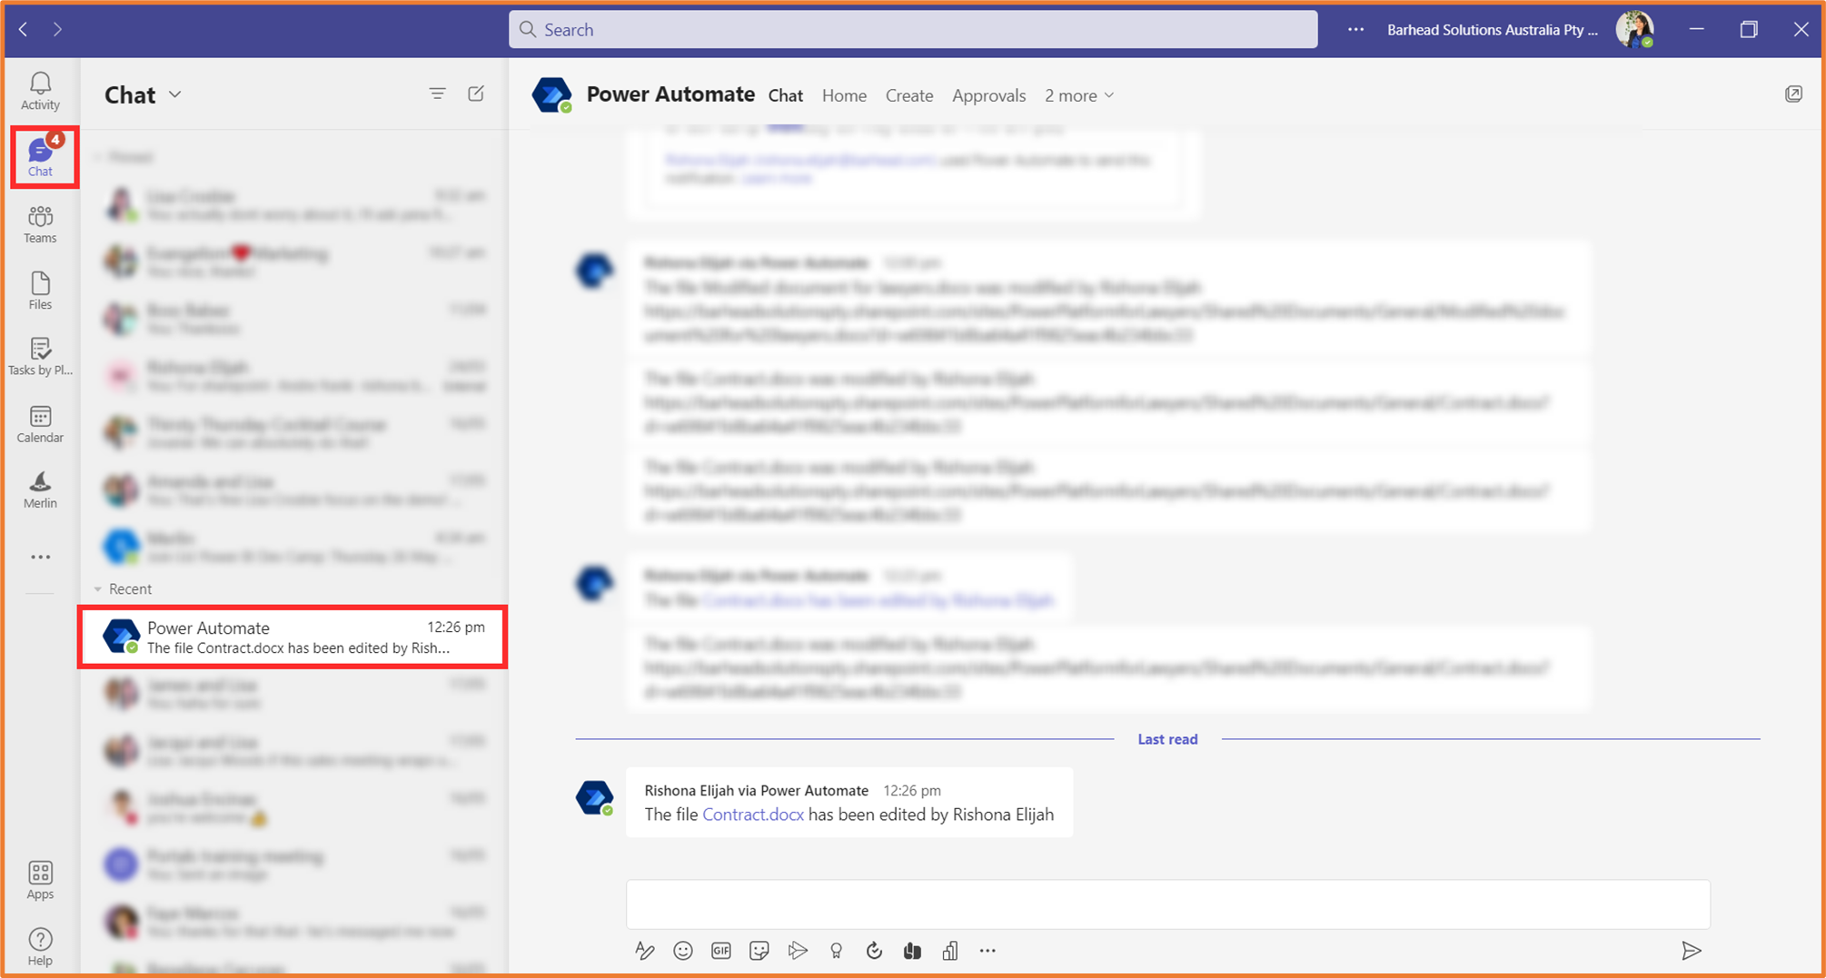This screenshot has width=1826, height=978.
Task: Pop out the chat window
Action: tap(1793, 94)
